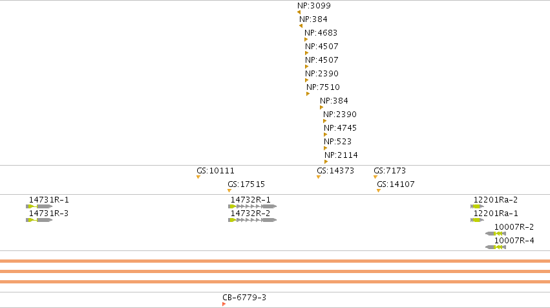Open the GS:10111 label
Screen dimensions: 550x308
click(215, 171)
